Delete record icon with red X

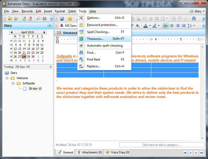click(30, 18)
